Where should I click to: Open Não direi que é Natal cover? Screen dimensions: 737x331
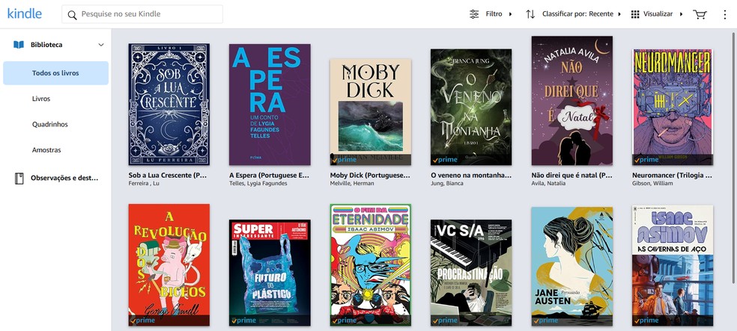coord(572,100)
